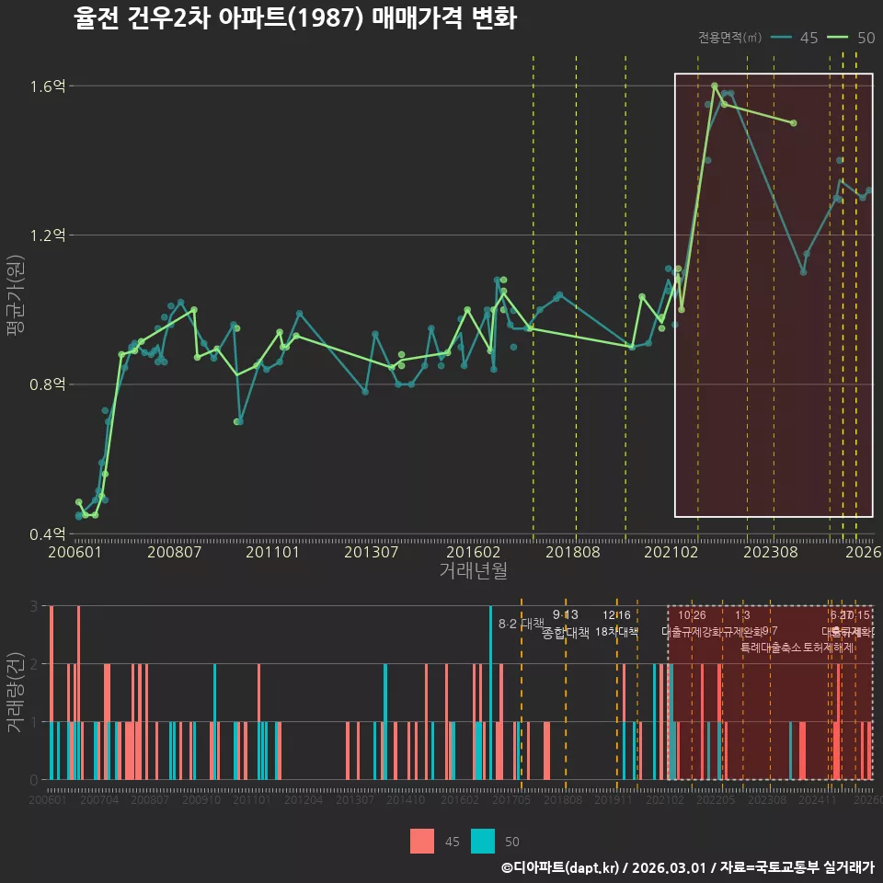The image size is (883, 883).
Task: Click the 3 label on the volume y-axis
Action: [x=34, y=606]
